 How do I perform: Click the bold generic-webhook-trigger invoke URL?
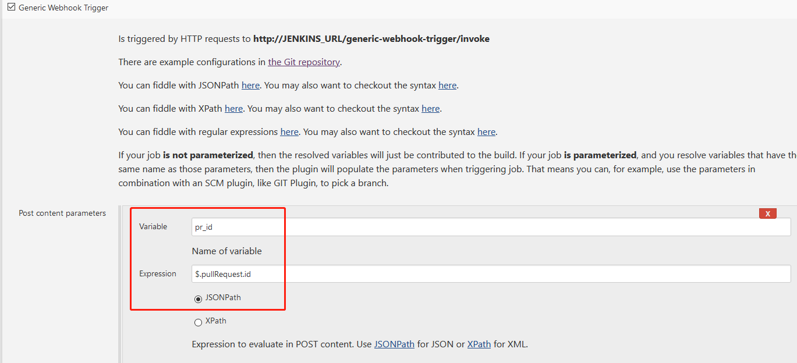tap(371, 39)
